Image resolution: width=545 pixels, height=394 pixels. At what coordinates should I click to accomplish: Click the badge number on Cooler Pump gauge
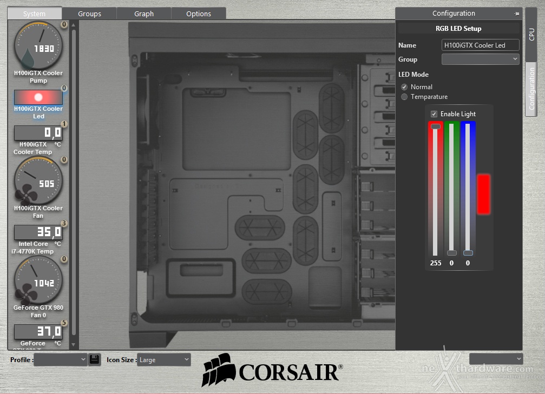click(x=64, y=24)
